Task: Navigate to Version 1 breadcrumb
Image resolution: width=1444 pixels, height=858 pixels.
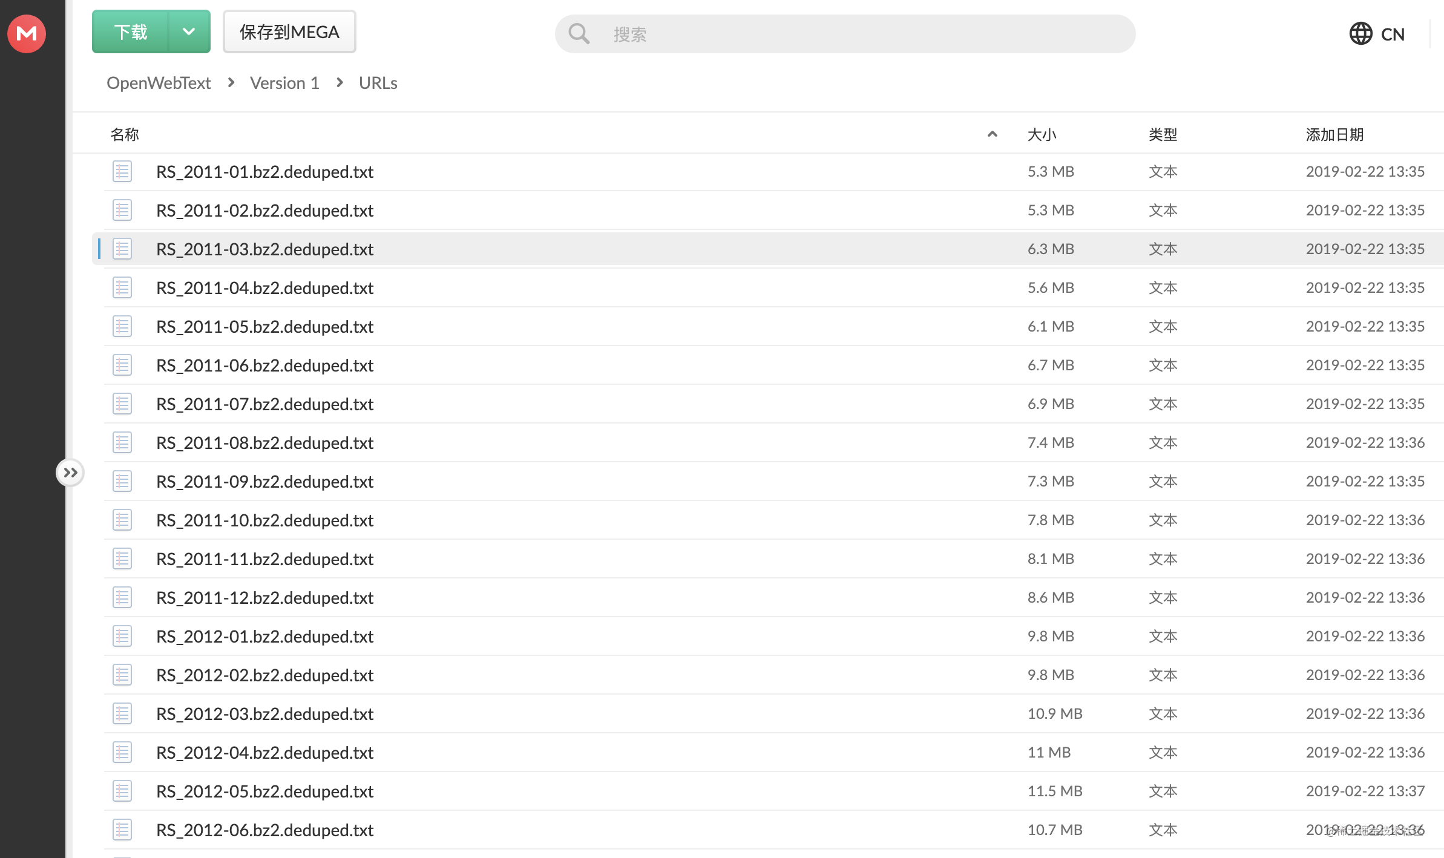Action: click(x=284, y=83)
